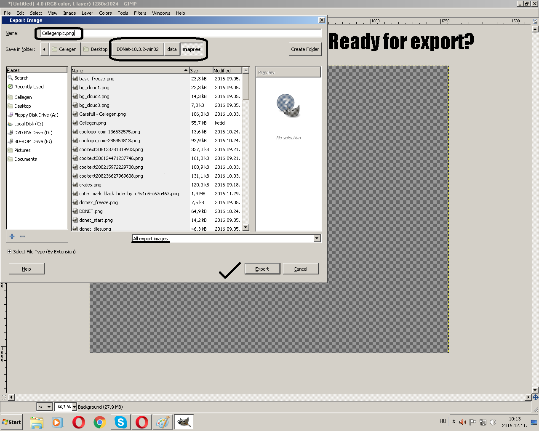
Task: Open the Colors menu
Action: tap(105, 13)
